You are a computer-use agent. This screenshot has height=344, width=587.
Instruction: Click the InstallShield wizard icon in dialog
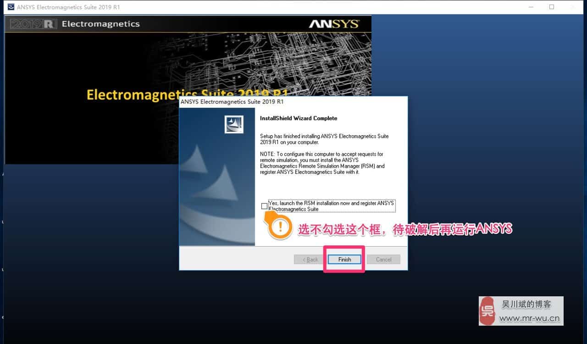click(x=234, y=124)
